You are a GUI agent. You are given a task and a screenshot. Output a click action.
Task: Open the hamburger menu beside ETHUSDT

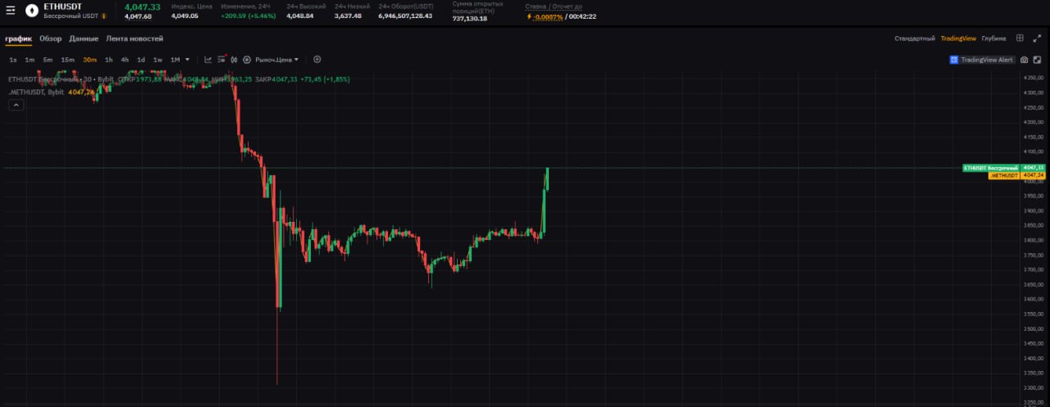pos(11,11)
